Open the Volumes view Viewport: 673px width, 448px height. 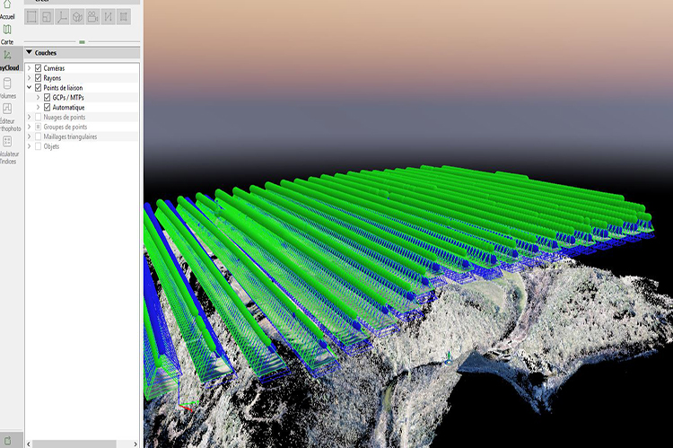click(x=7, y=85)
